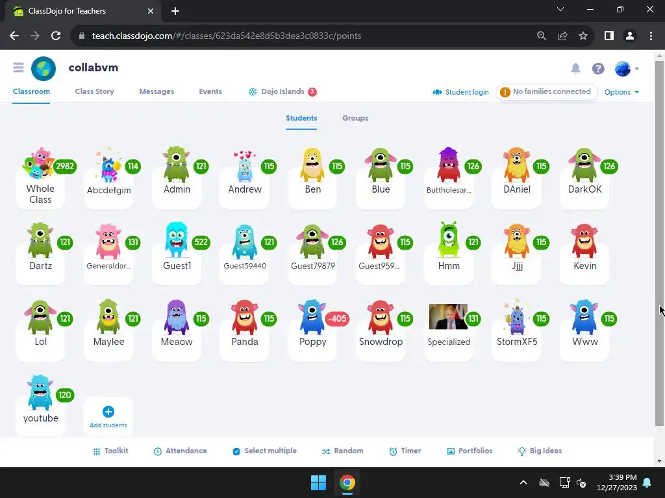Click Buttholesar's purple-haired monster avatar
Viewport: 665px width, 498px height.
448,165
